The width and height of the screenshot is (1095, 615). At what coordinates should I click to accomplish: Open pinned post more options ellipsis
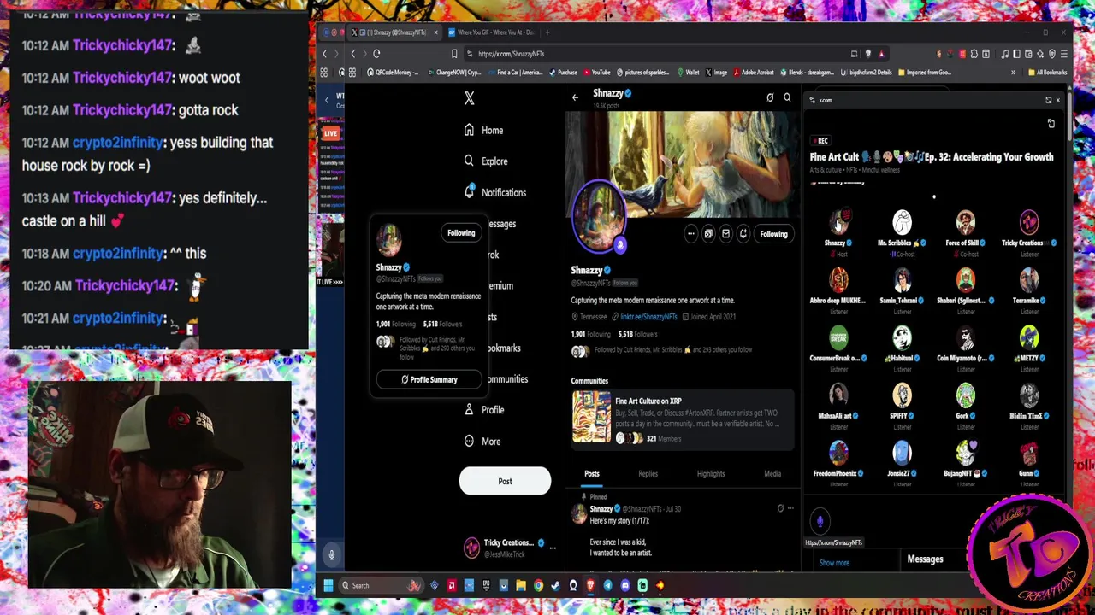tap(790, 509)
